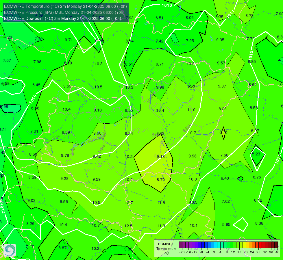Click the Zala county label
Viewport: 283px width, 260px height.
click(x=73, y=152)
